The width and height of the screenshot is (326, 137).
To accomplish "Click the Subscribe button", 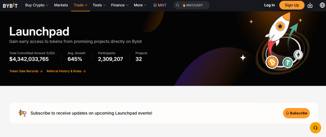I will [x=296, y=113].
